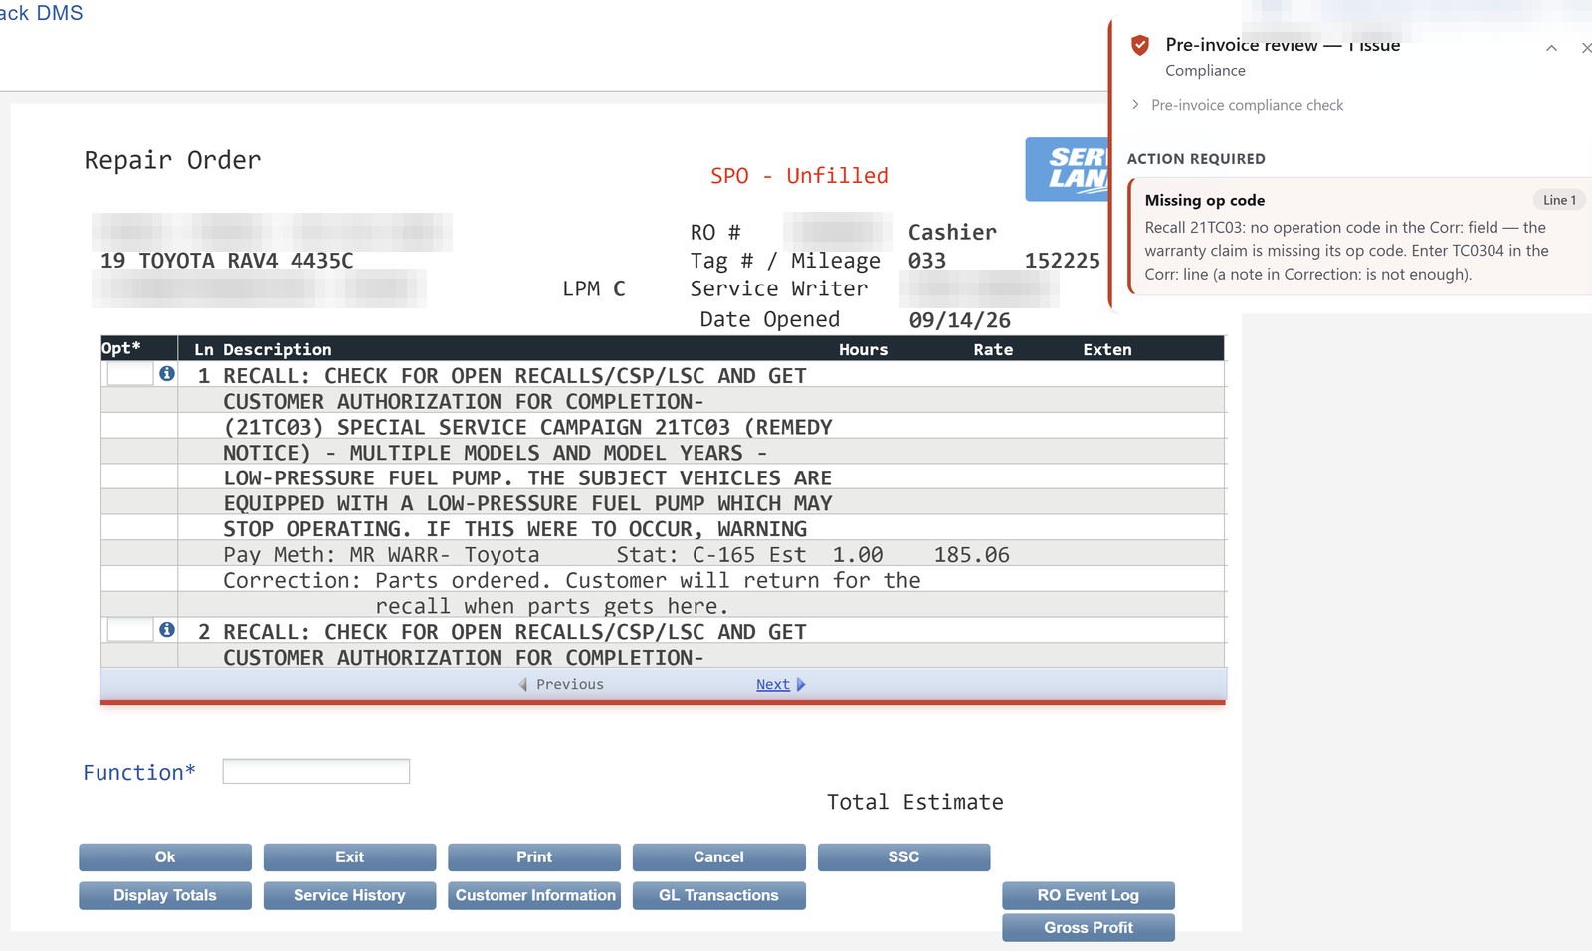Click the Hours column header

[x=863, y=349]
